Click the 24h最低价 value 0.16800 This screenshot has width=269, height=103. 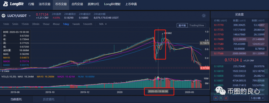point(84,18)
